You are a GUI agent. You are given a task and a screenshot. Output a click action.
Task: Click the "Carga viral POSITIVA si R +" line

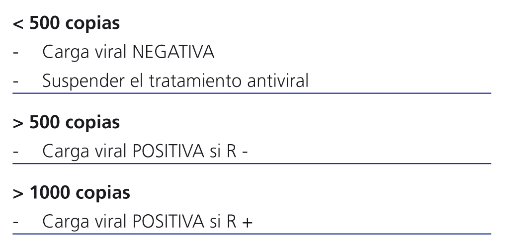tap(147, 221)
